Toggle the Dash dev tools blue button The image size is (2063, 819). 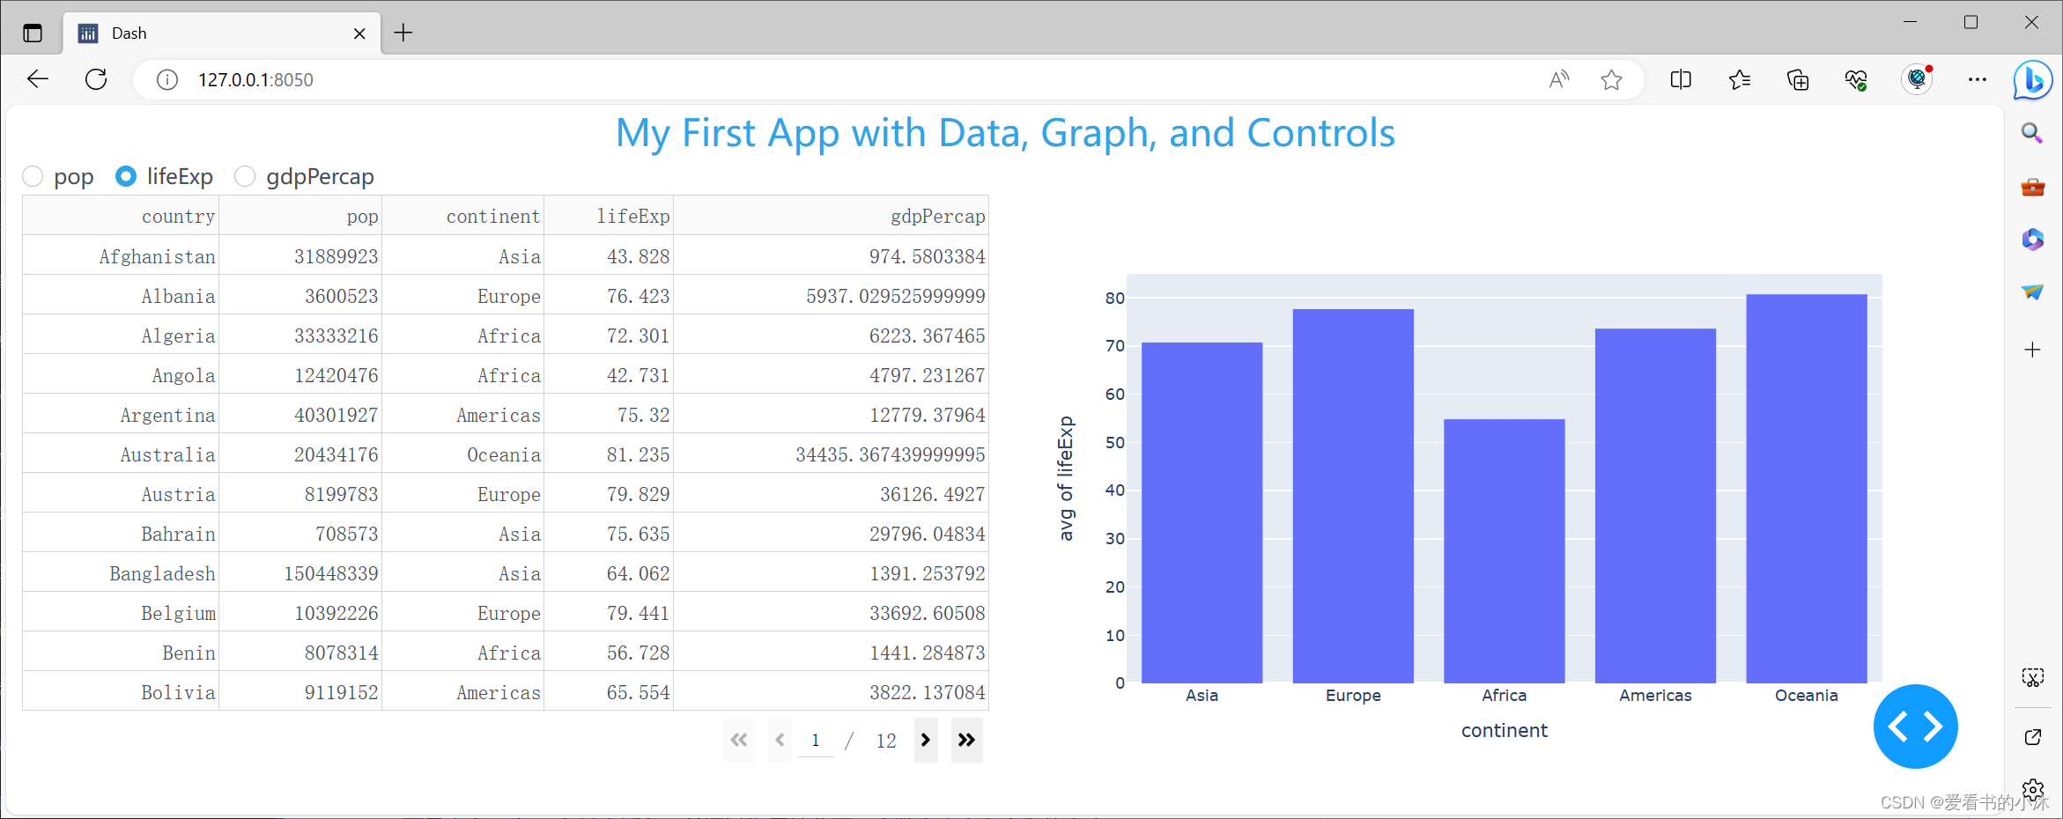tap(1915, 727)
